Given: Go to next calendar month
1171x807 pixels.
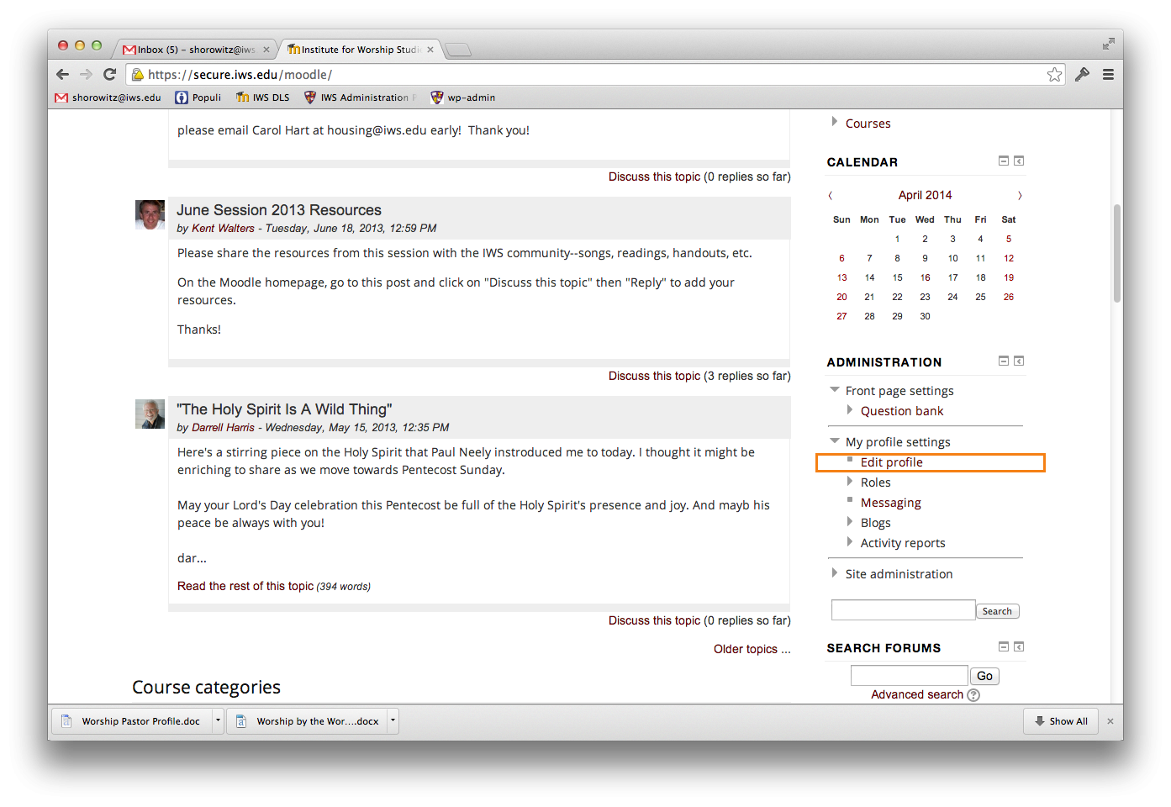Looking at the screenshot, I should [x=1020, y=195].
